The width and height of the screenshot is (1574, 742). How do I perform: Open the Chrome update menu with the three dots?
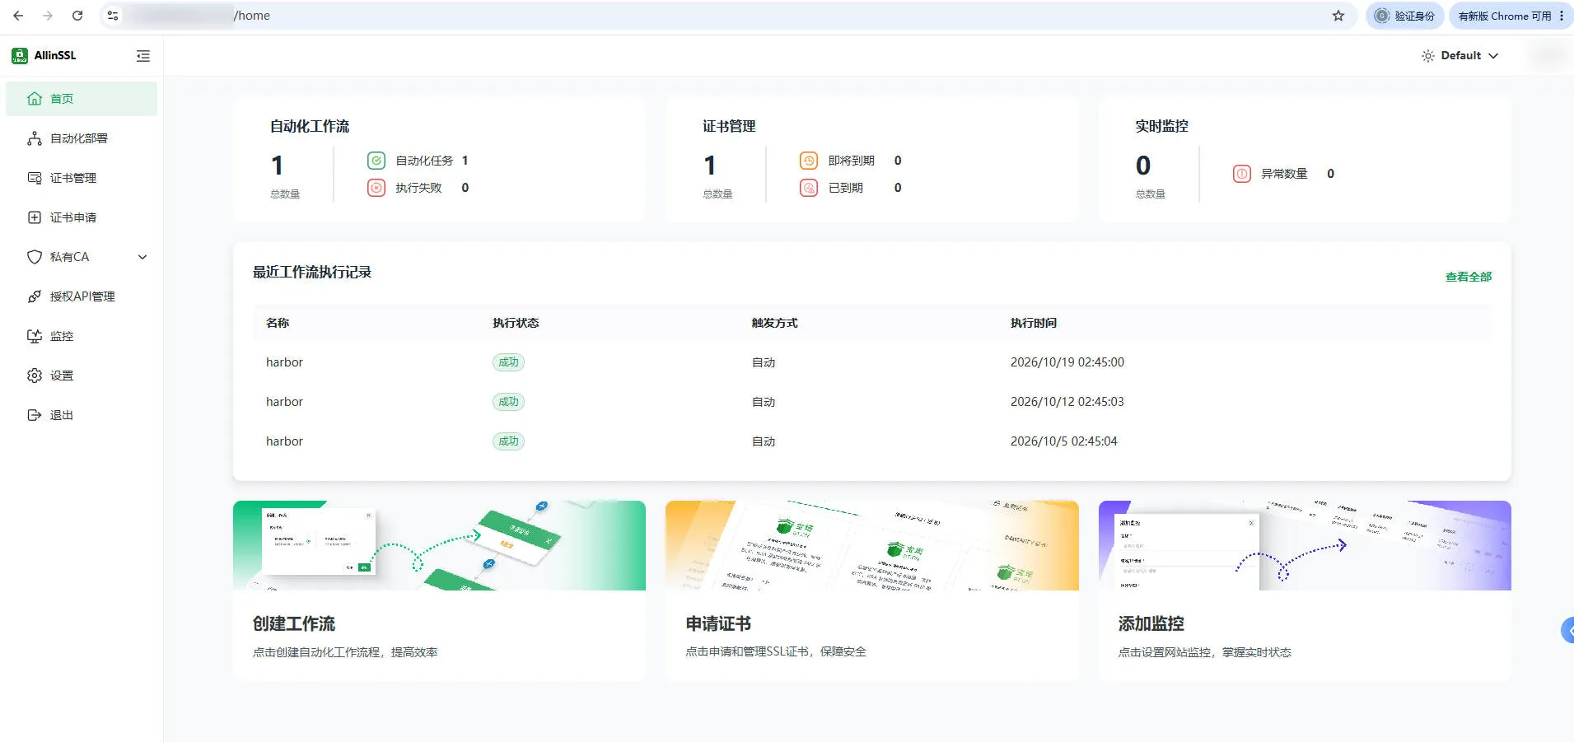(x=1562, y=16)
